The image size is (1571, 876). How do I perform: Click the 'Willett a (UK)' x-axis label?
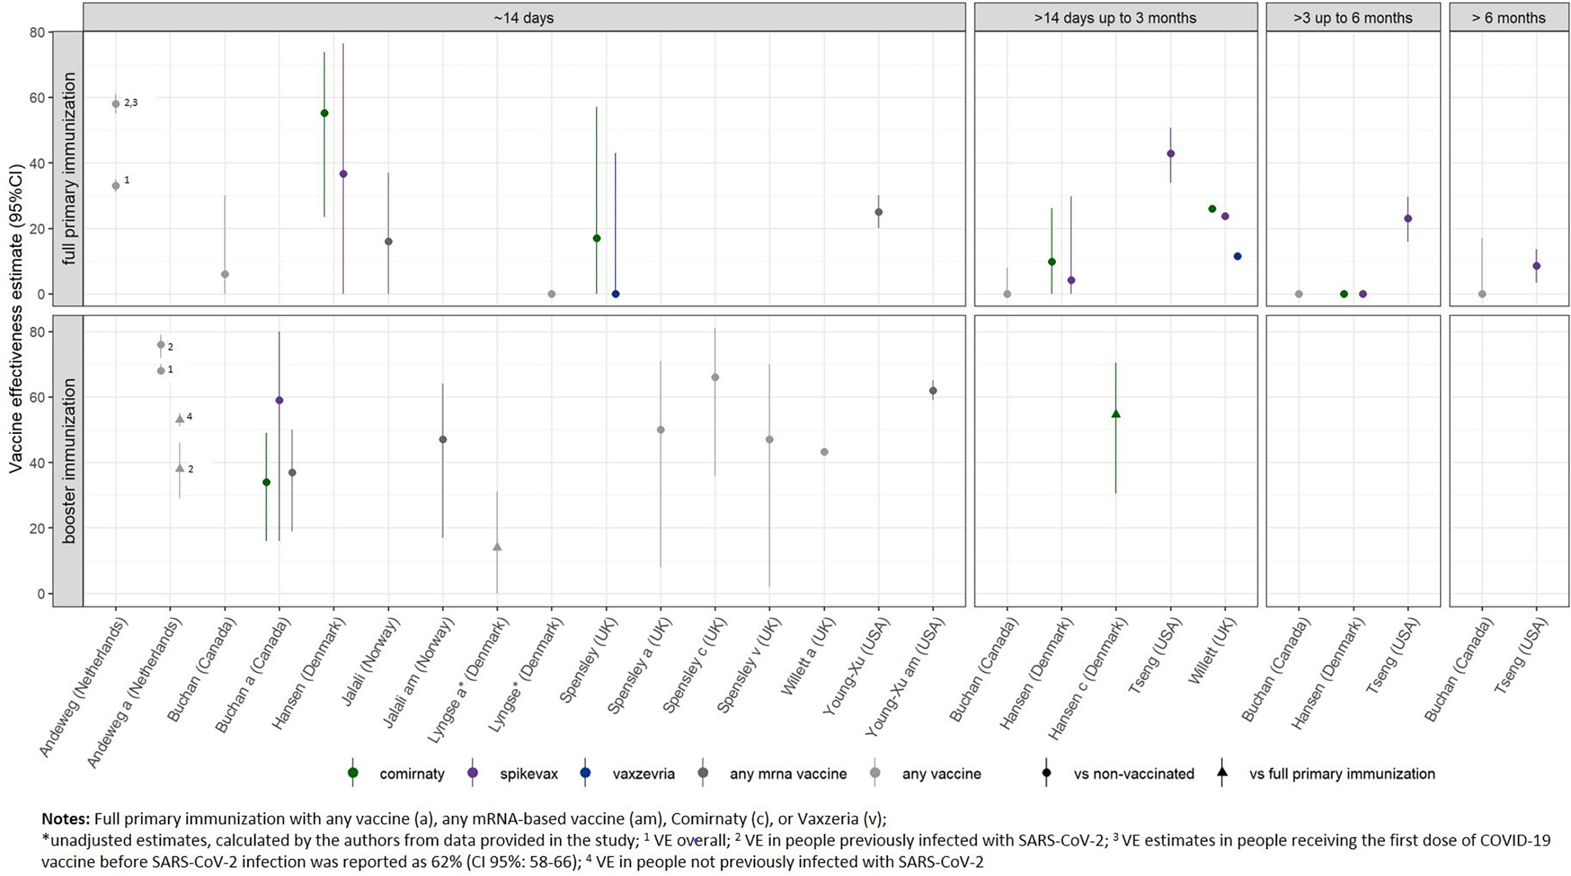pos(809,655)
